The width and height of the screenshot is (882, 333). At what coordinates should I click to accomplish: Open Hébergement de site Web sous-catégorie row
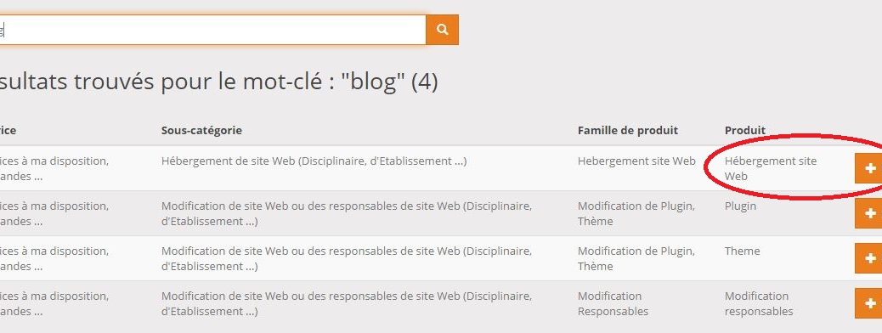click(x=314, y=161)
